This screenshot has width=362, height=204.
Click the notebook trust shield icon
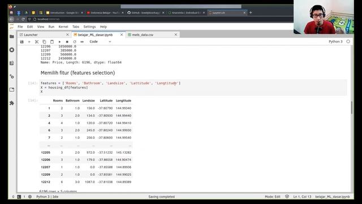point(287,197)
